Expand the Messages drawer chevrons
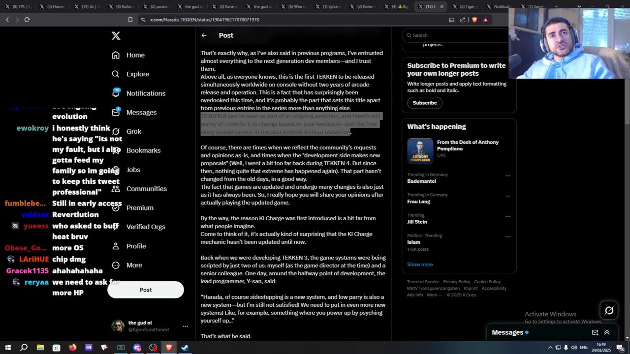The height and width of the screenshot is (354, 630). click(x=607, y=332)
